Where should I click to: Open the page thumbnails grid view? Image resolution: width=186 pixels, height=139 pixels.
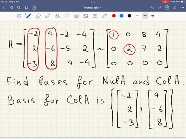(x=11, y=8)
